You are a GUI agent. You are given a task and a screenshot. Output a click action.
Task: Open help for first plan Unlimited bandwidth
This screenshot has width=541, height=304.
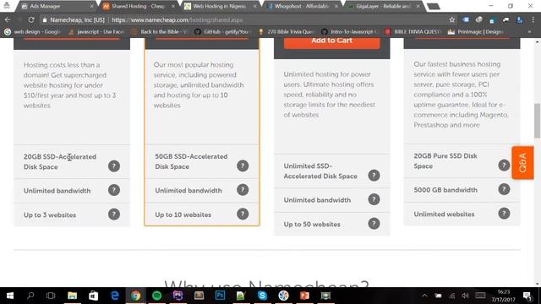click(114, 190)
